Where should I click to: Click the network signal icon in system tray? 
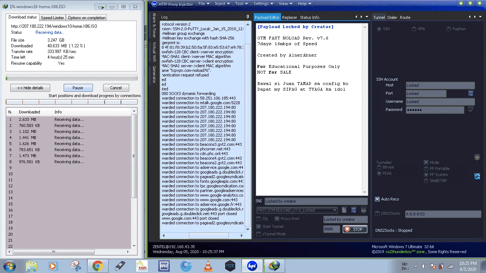pyautogui.click(x=450, y=266)
